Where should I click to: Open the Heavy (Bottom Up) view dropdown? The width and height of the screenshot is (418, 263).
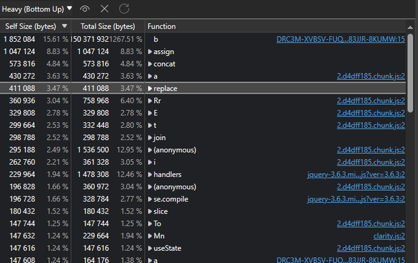tap(37, 8)
